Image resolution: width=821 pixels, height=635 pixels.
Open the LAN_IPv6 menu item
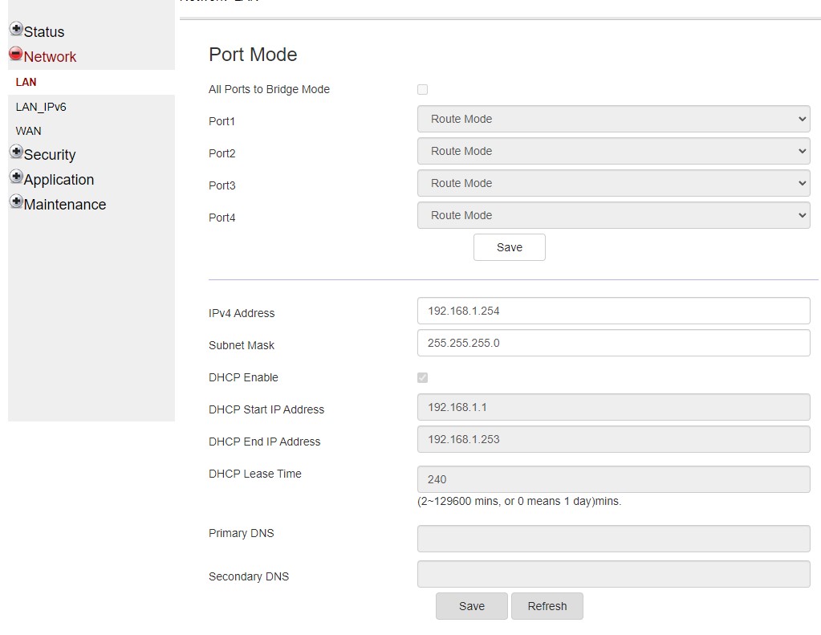41,107
